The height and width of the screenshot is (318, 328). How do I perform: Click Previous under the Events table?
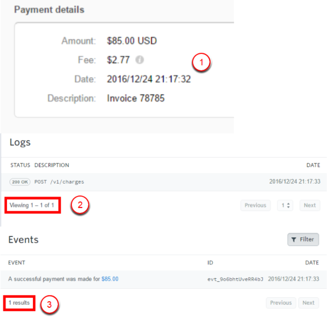281,303
